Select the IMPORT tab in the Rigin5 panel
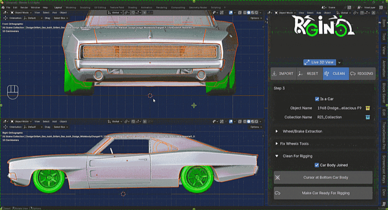 (283, 74)
